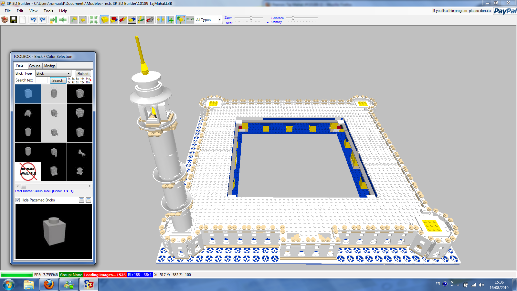Select the yellow single brick placement tool

105,20
